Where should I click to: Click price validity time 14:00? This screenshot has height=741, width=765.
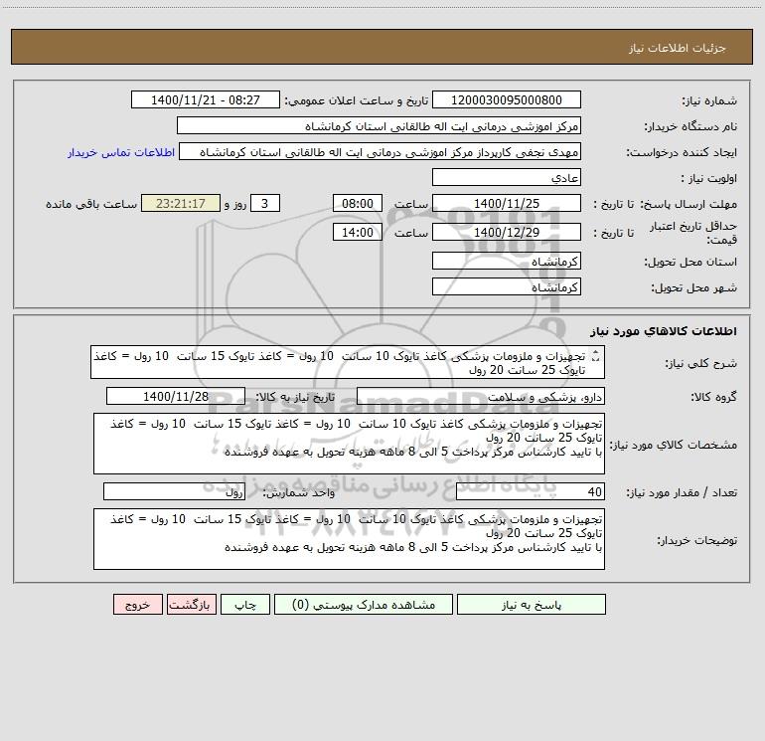357,232
